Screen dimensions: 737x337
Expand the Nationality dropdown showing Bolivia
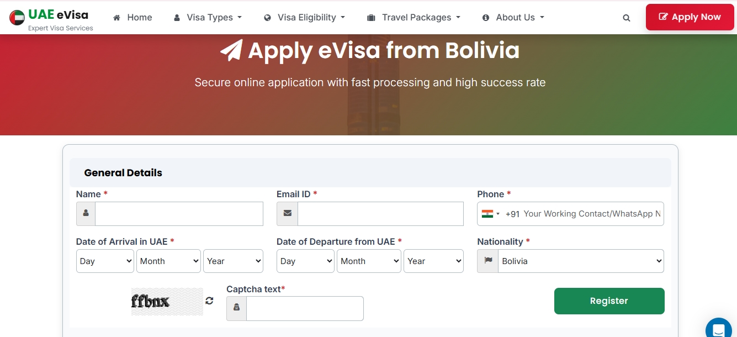(581, 261)
